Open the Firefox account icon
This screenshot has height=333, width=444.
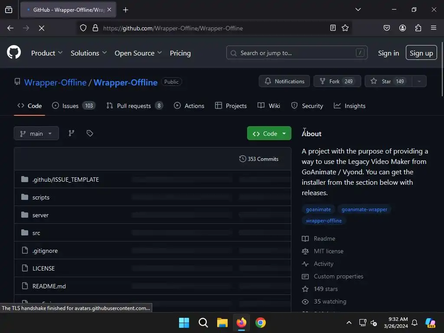click(x=402, y=28)
